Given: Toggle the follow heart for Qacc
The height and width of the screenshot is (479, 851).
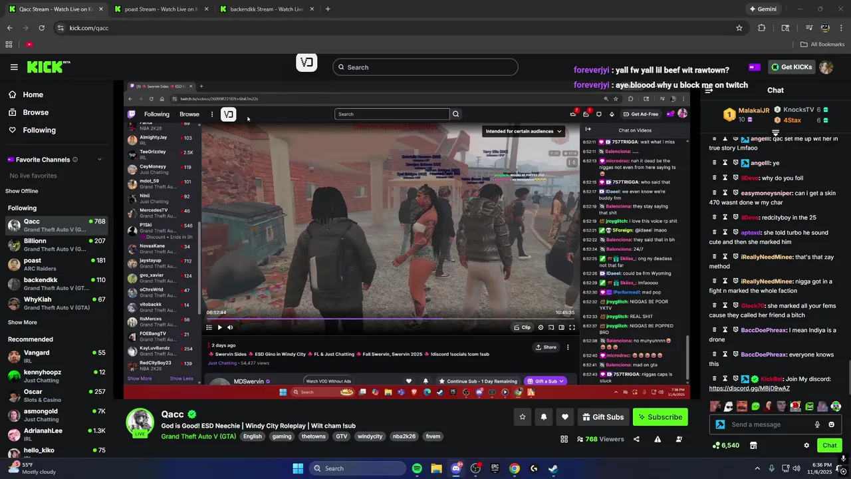Looking at the screenshot, I should click(565, 417).
